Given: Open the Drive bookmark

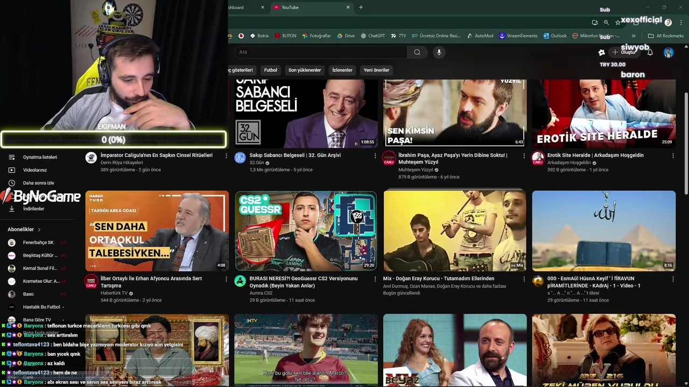Looking at the screenshot, I should coord(346,36).
